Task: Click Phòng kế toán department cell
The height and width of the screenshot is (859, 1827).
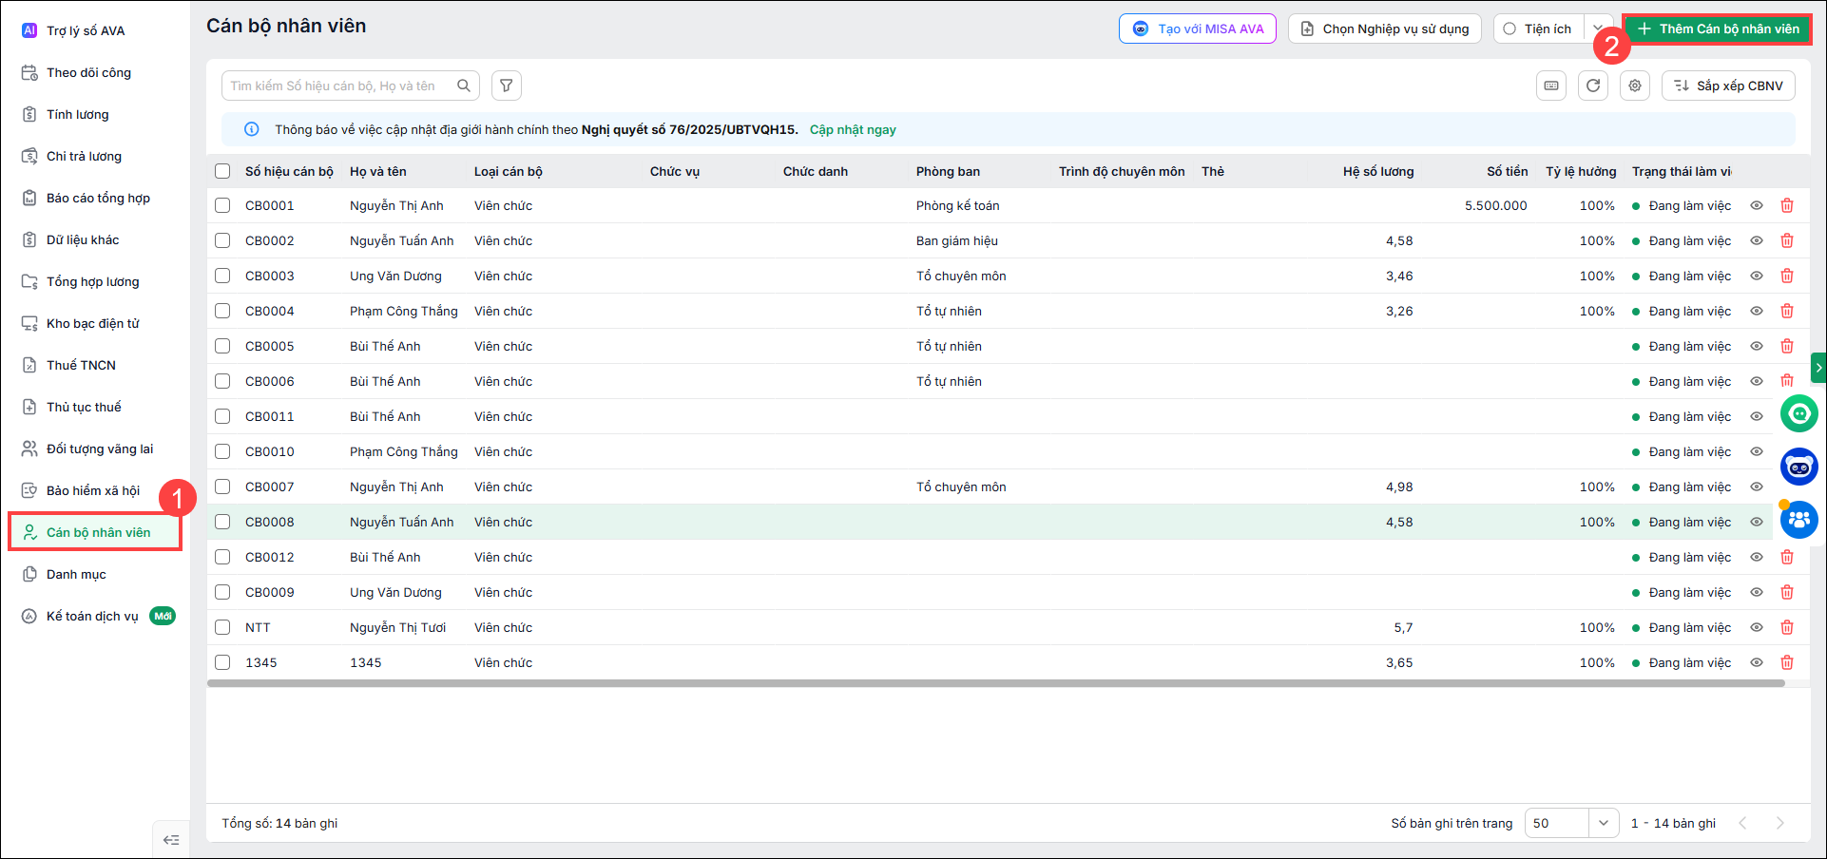Action: [x=957, y=205]
